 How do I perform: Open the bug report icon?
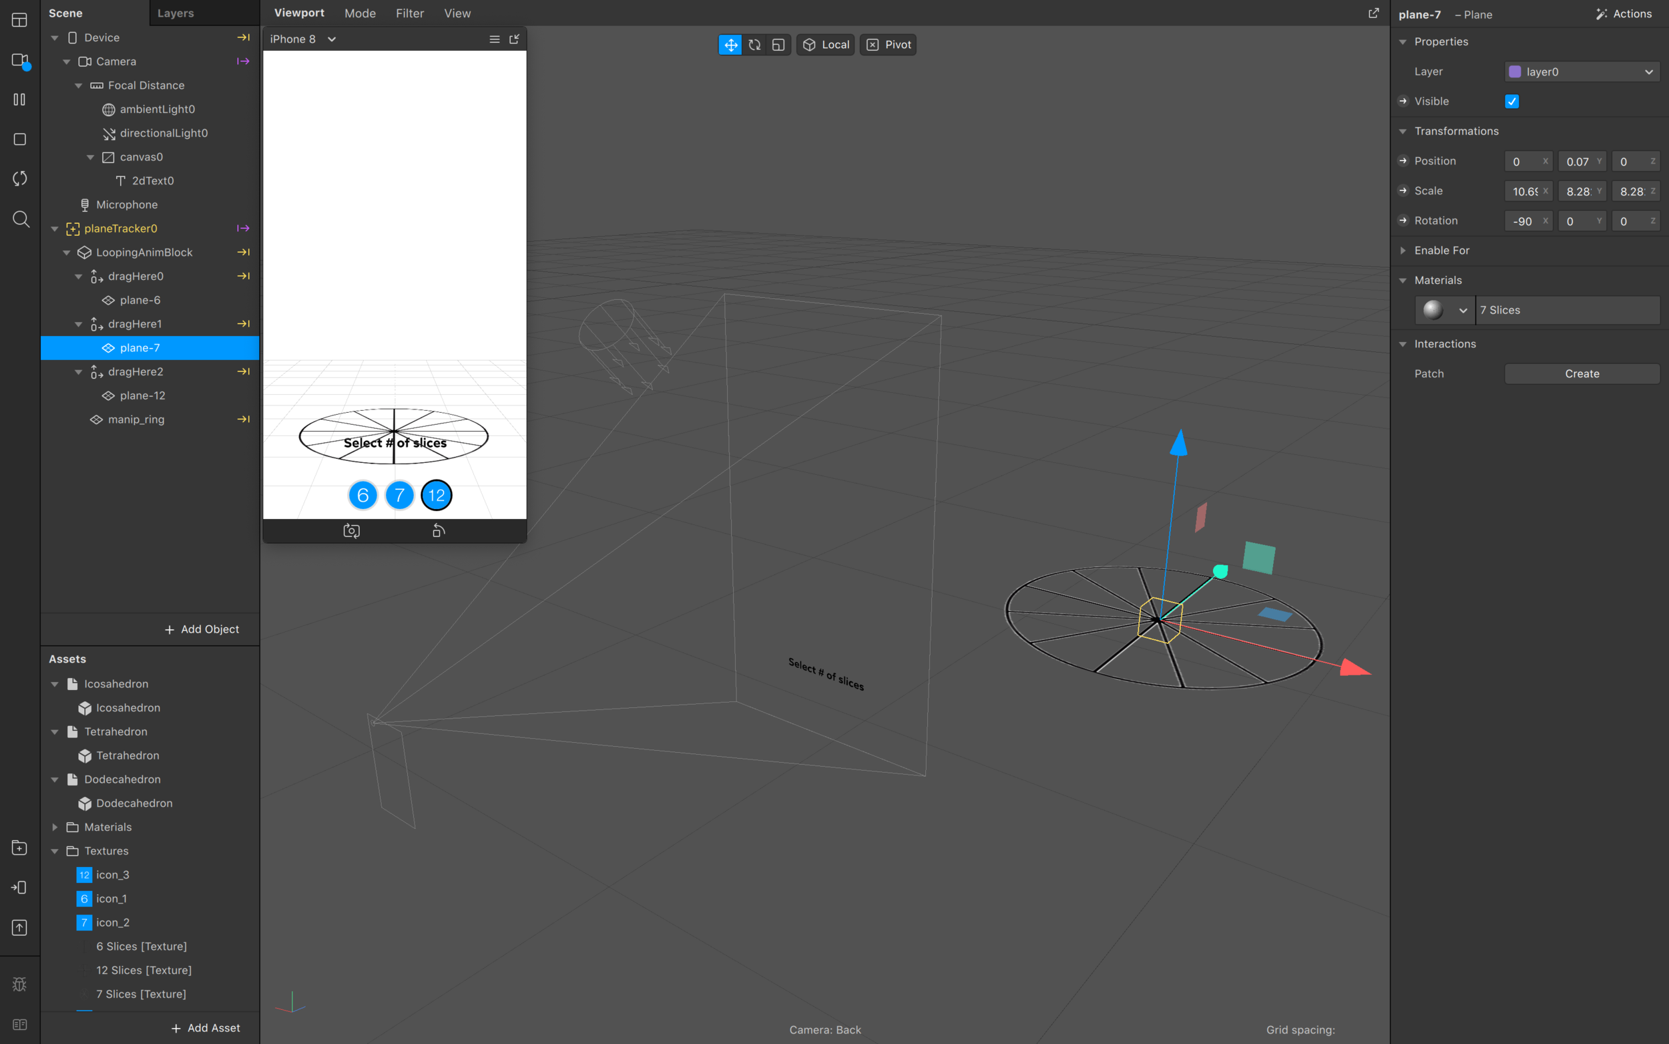pyautogui.click(x=20, y=984)
